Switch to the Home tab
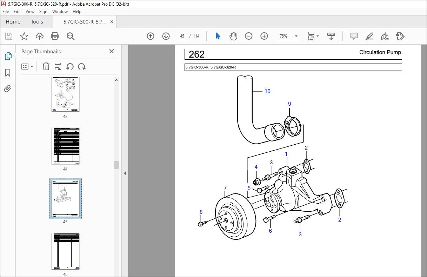 click(13, 22)
